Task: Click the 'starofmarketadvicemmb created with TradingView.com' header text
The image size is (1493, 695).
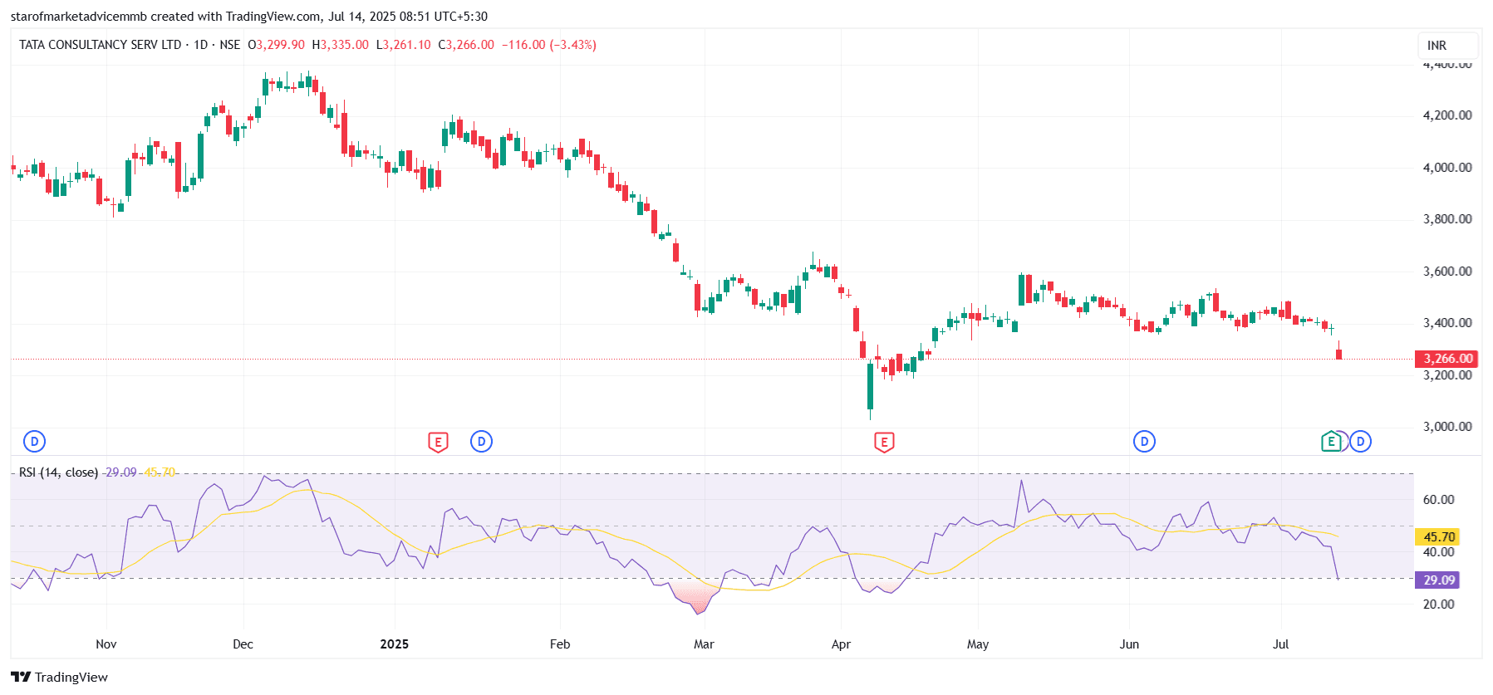Action: pos(166,17)
